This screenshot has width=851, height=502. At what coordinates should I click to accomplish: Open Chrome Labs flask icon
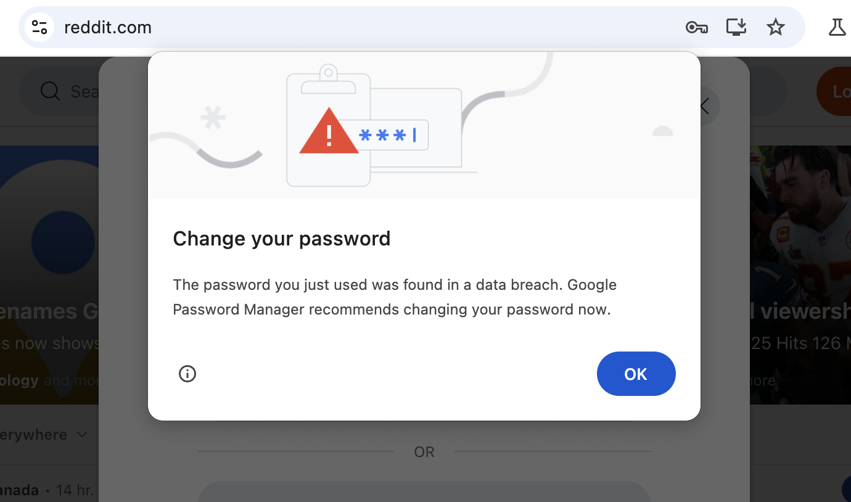click(837, 27)
